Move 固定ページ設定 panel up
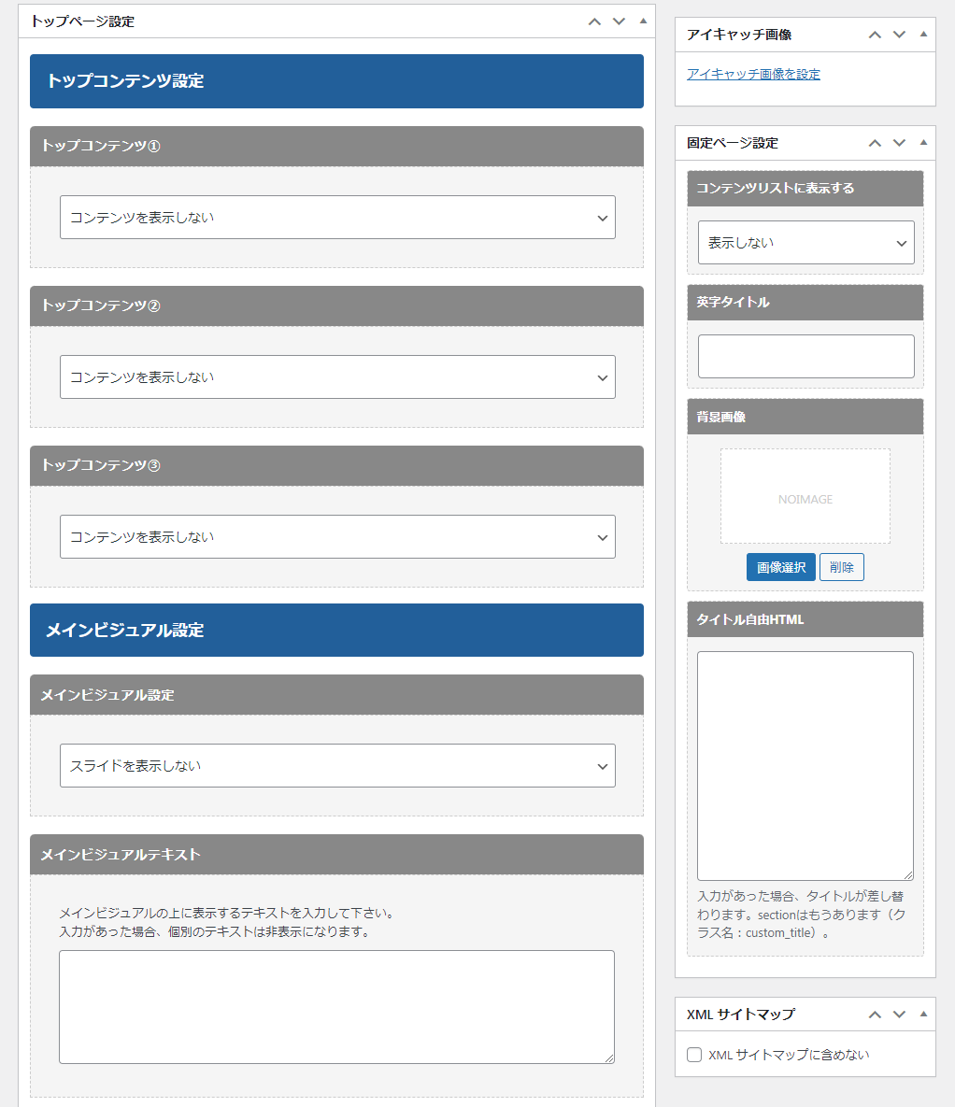Screen dimensions: 955x1107 click(x=875, y=143)
